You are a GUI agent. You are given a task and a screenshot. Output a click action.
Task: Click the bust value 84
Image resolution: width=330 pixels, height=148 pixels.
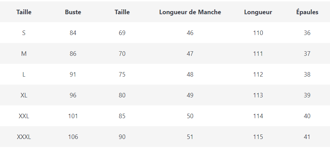coord(73,33)
